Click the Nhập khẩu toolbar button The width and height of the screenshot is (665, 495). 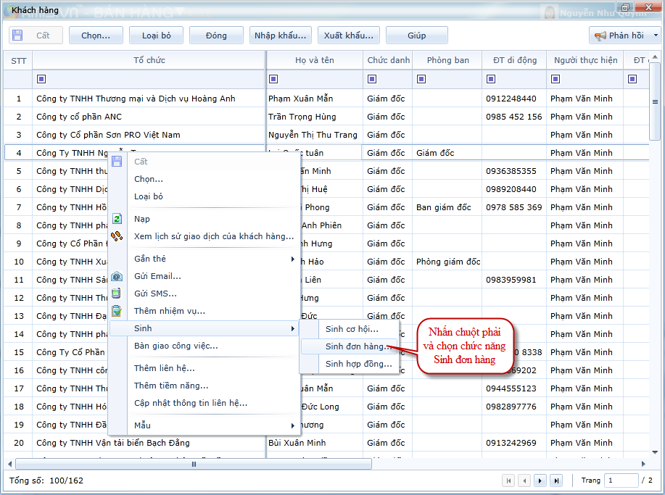(281, 36)
